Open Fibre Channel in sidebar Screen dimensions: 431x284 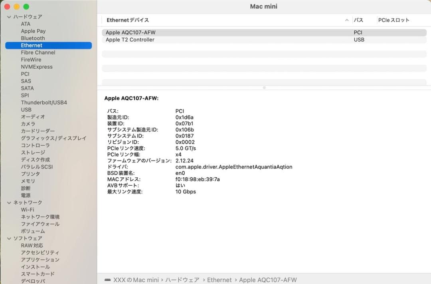click(38, 53)
